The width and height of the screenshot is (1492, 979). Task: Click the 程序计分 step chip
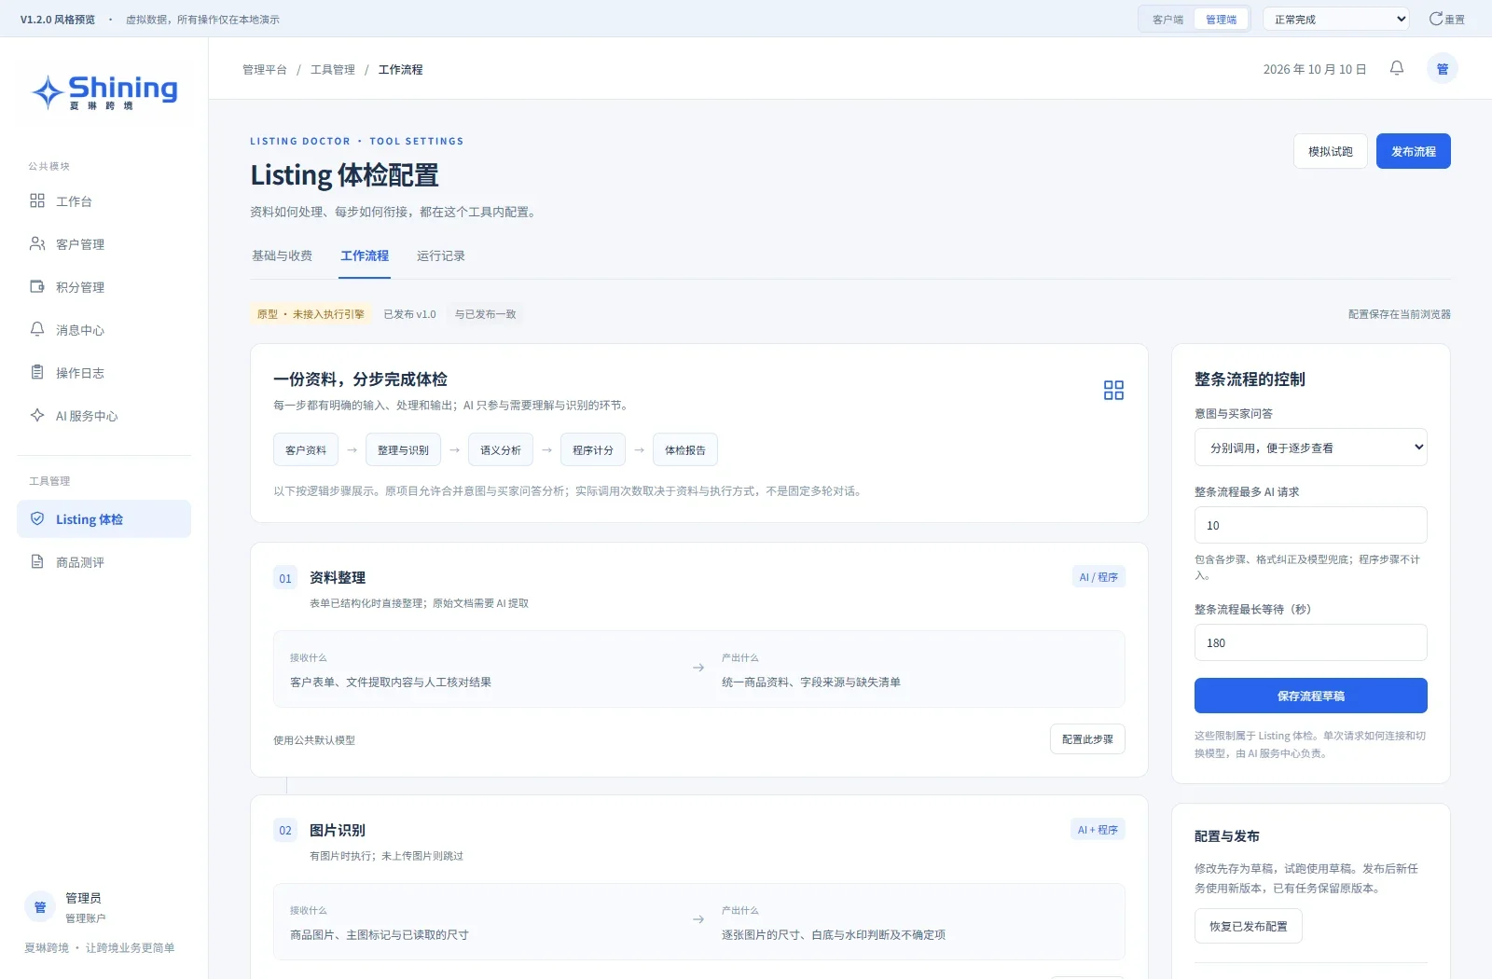click(x=593, y=449)
